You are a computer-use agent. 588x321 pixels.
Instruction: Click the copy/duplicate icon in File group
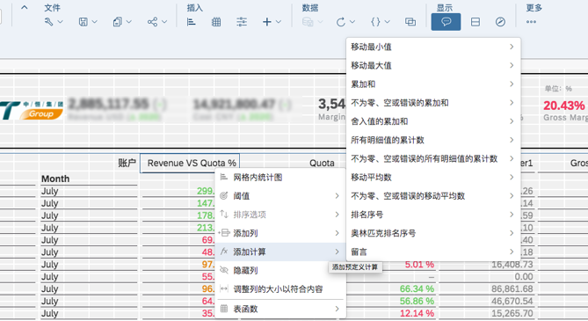pyautogui.click(x=118, y=22)
